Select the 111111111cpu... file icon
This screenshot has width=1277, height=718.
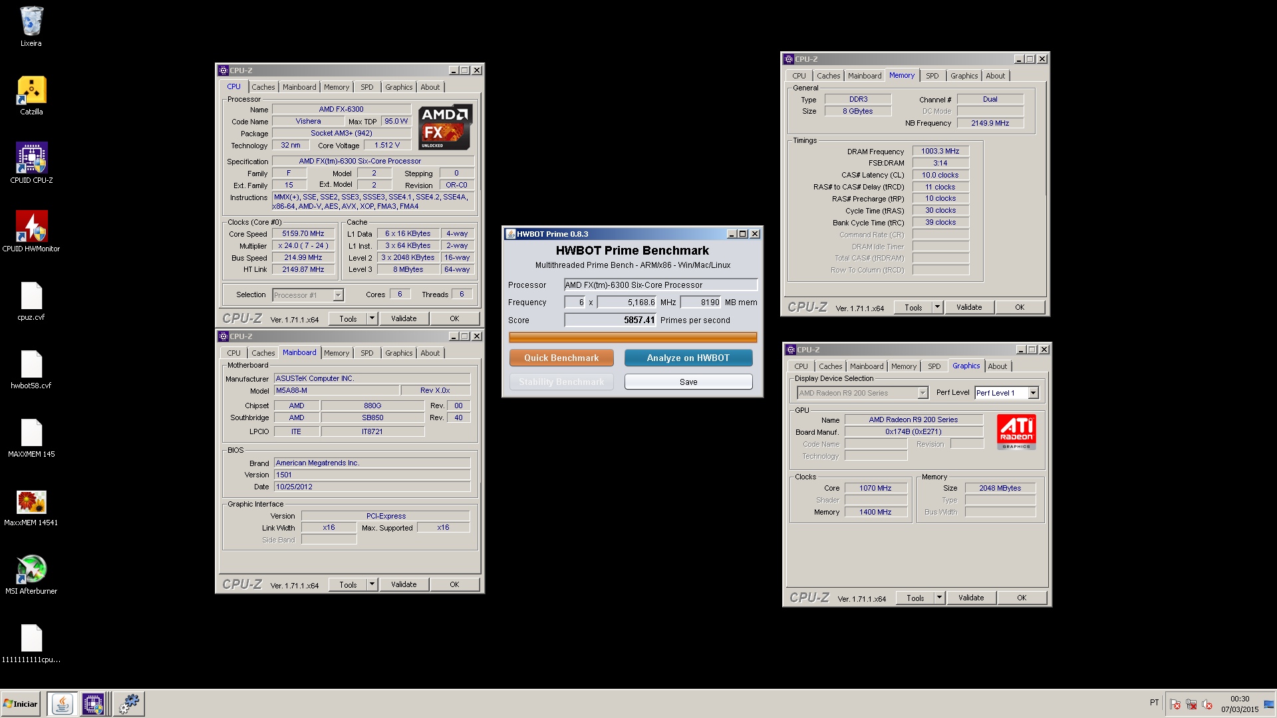pos(31,638)
